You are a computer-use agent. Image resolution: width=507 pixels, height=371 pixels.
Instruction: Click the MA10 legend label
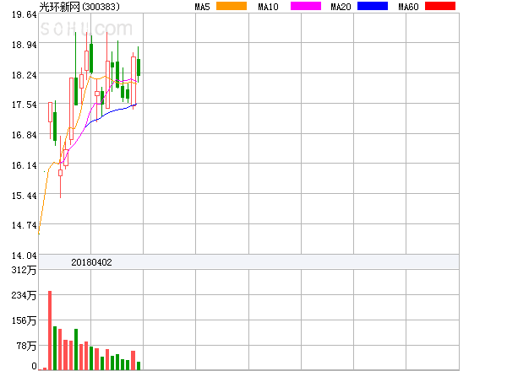[x=268, y=7]
